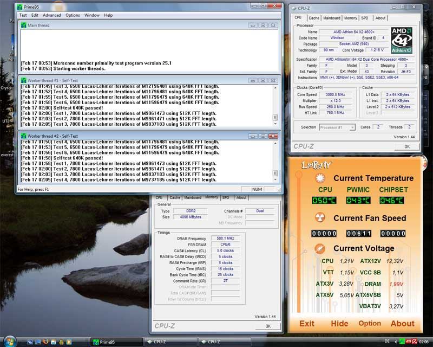
Task: Click Worker thread #1 scrollbar down arrow
Action: click(x=275, y=124)
